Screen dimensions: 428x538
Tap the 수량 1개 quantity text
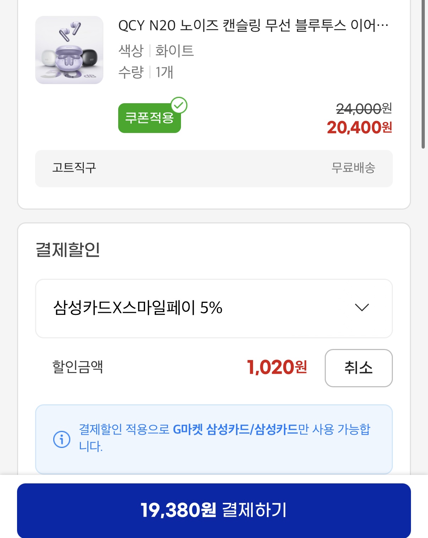click(146, 72)
